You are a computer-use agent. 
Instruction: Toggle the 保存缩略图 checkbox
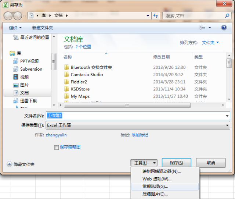[x=56, y=148]
